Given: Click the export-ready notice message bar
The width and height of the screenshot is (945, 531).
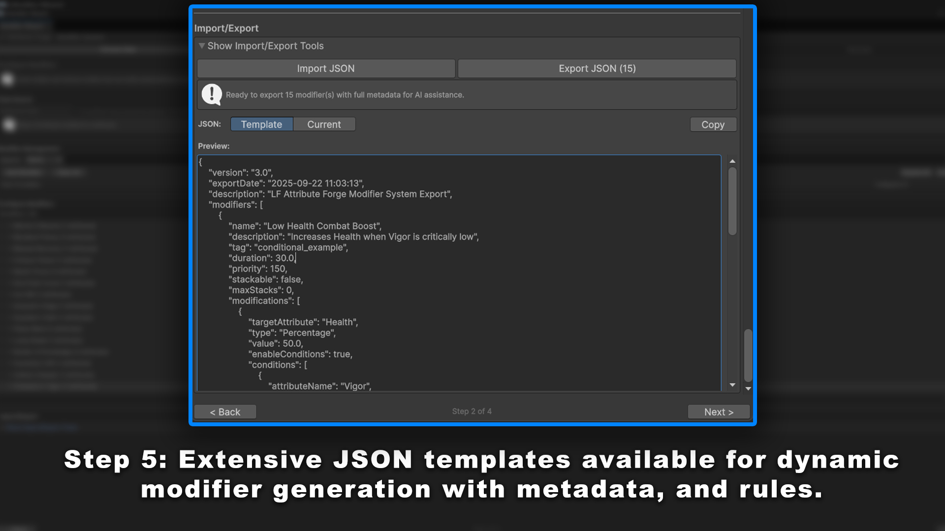Looking at the screenshot, I should pos(467,94).
